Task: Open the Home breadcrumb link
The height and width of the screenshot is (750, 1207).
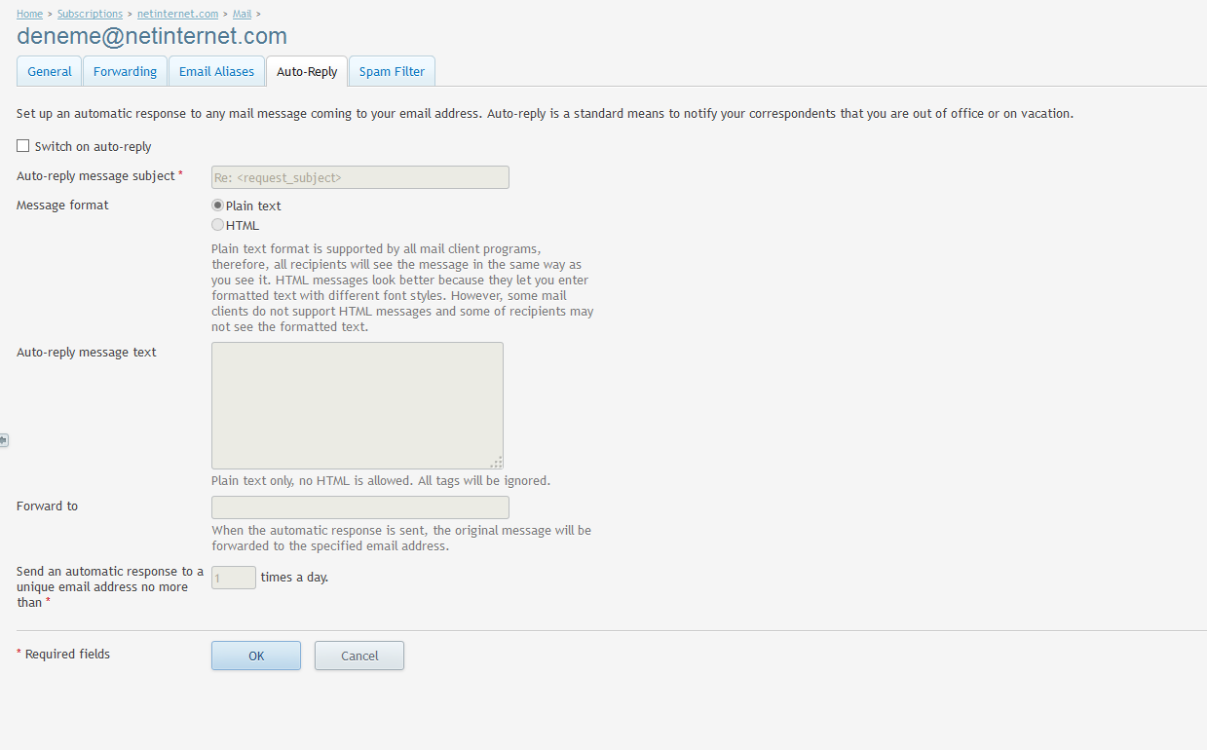Action: [x=29, y=14]
